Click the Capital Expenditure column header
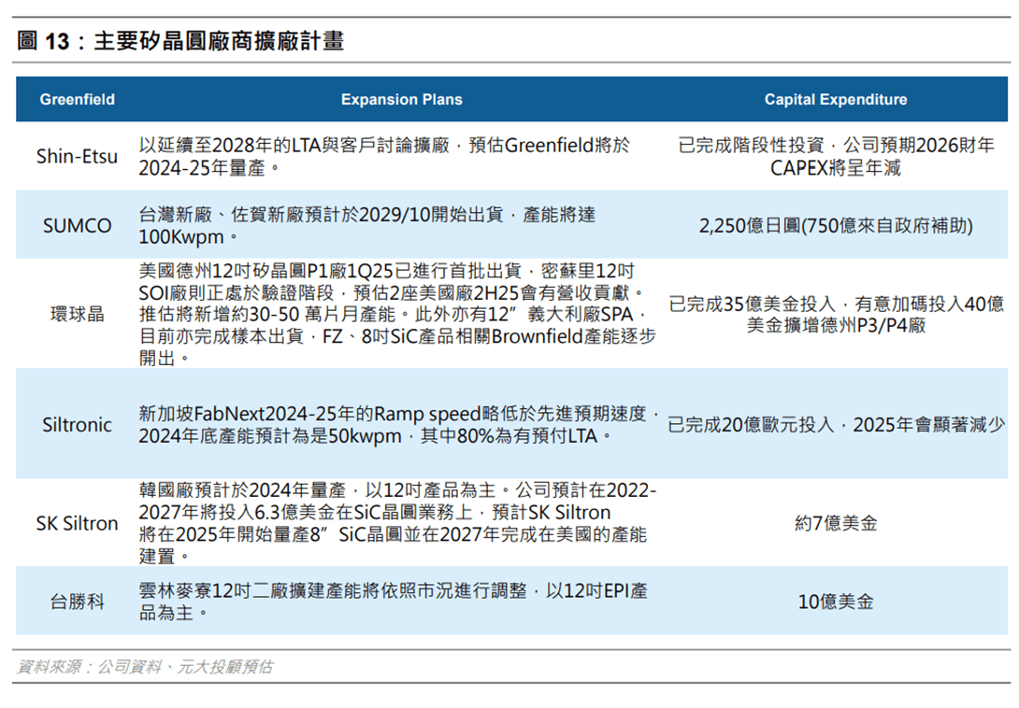Screen dimensions: 1019x708 coord(835,99)
